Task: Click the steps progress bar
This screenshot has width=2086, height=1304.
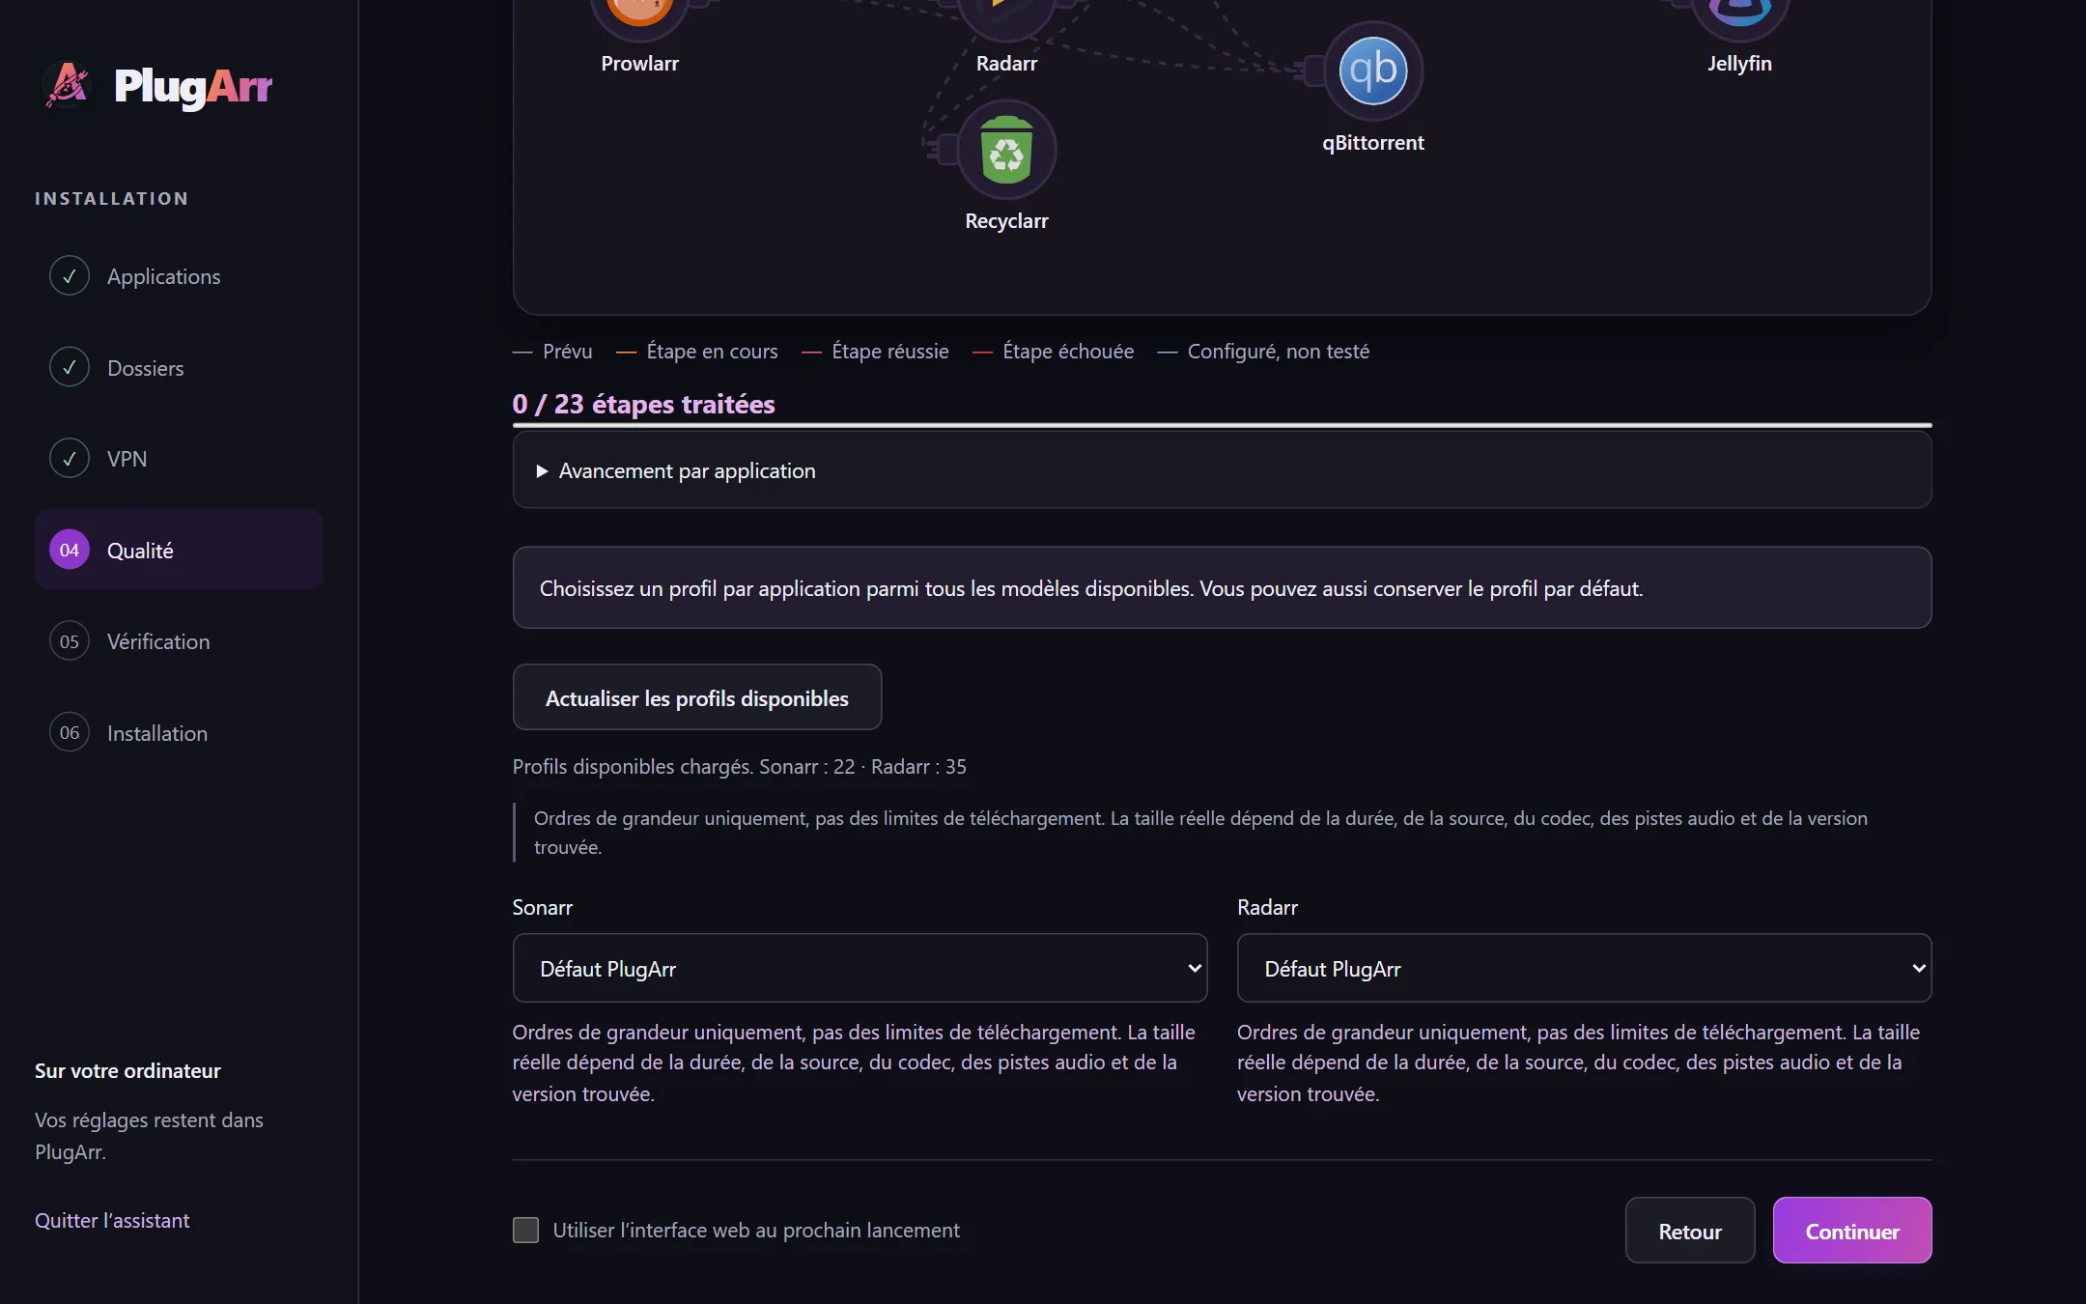Action: [1222, 425]
